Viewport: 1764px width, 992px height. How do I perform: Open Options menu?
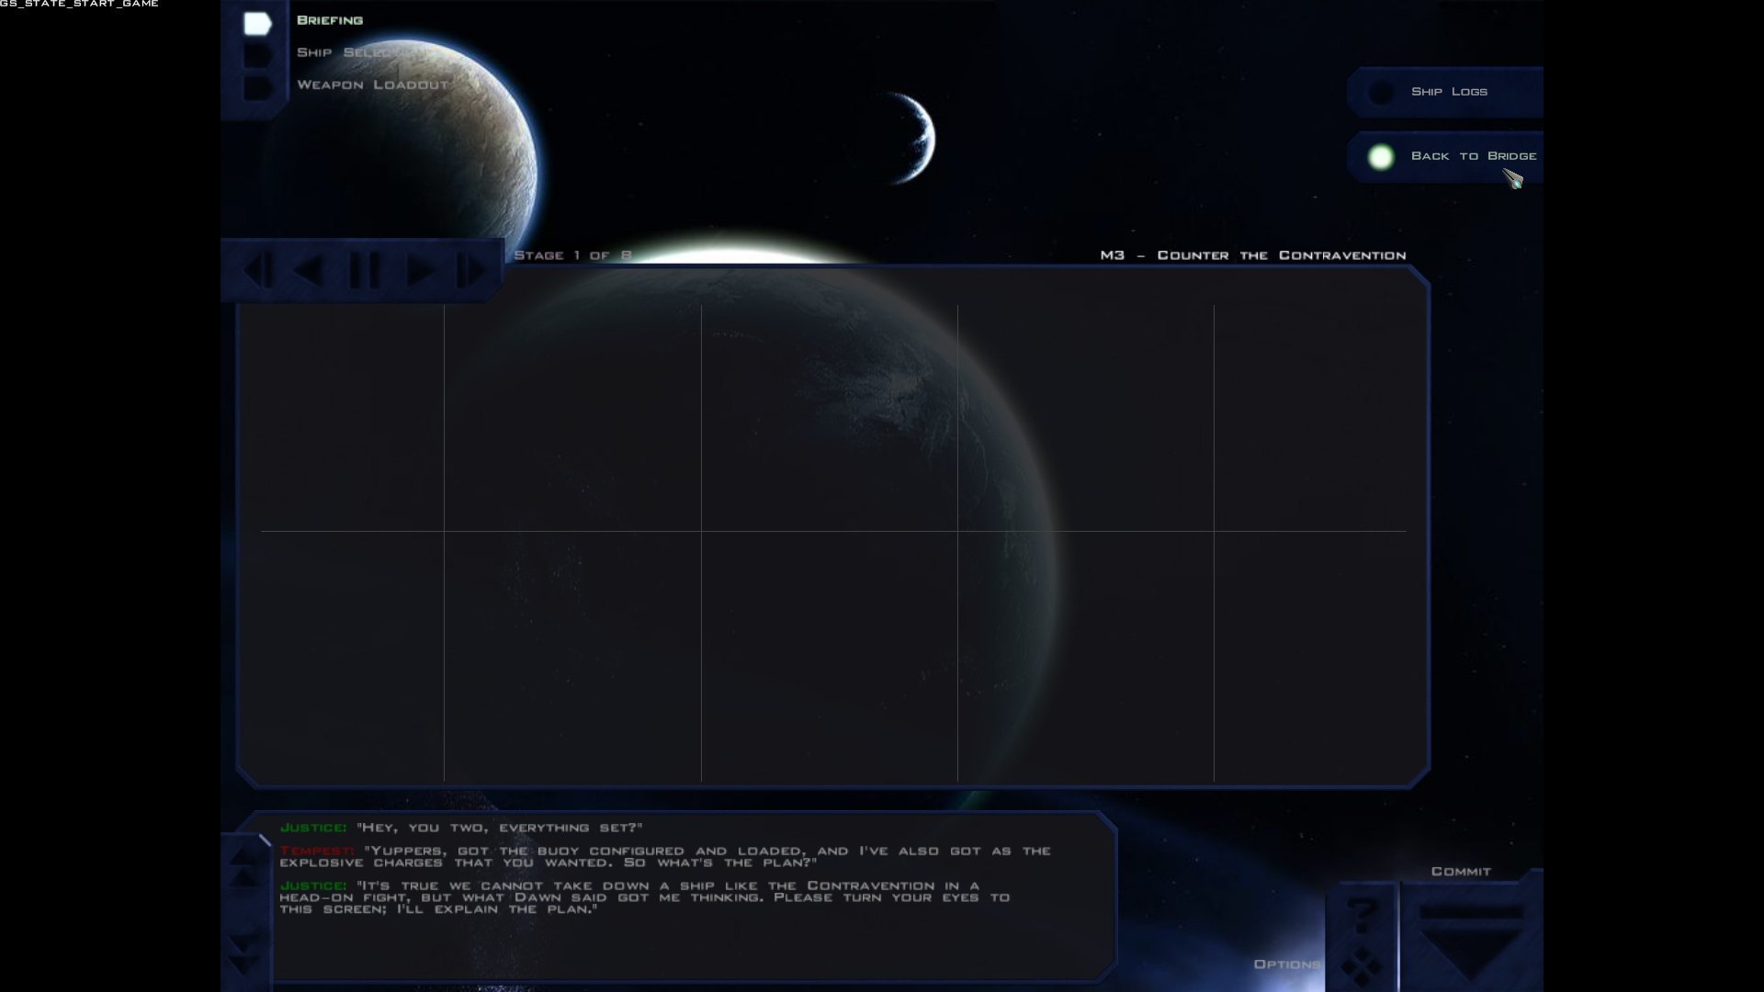(x=1287, y=964)
